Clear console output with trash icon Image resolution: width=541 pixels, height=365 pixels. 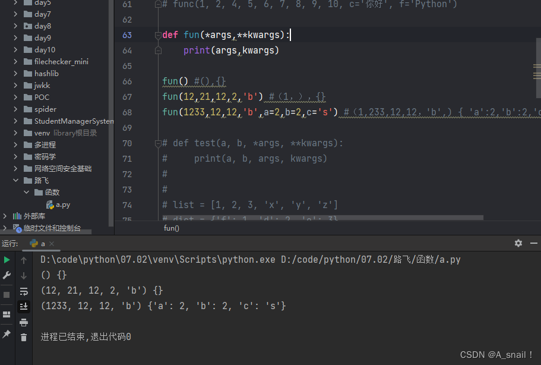pos(24,338)
